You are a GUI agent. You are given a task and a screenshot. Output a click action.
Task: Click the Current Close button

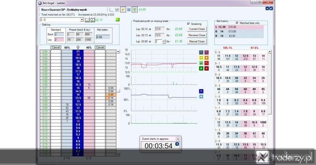click(197, 29)
